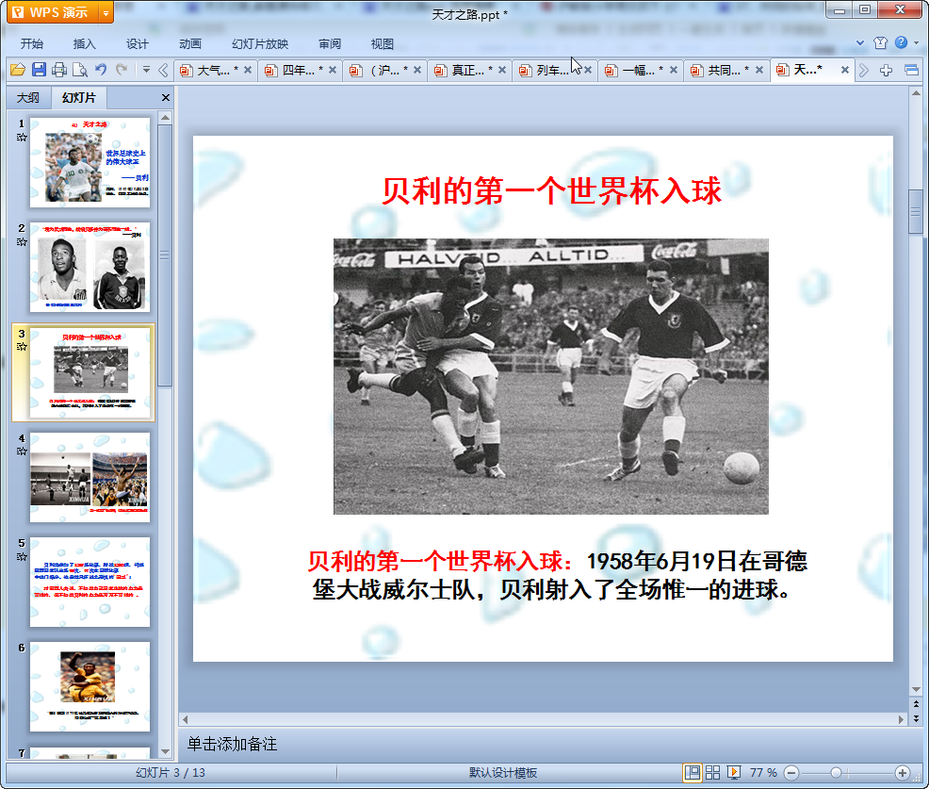The height and width of the screenshot is (789, 929).
Task: Click animation star icon beside slide 4
Action: (x=22, y=452)
